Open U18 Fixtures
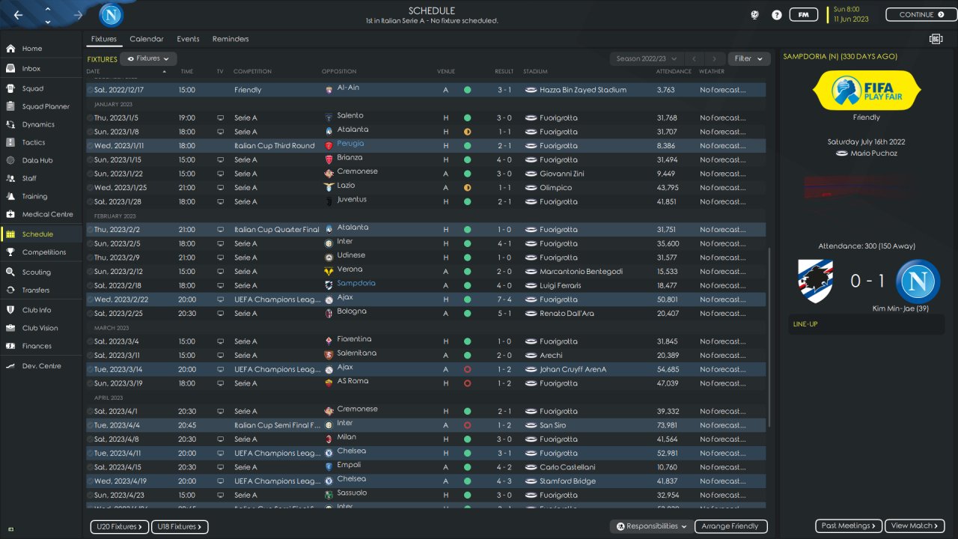The width and height of the screenshot is (958, 539). click(180, 526)
